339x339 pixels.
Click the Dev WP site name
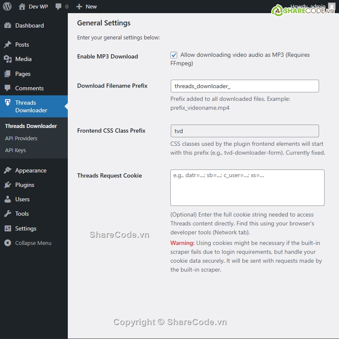tap(38, 6)
